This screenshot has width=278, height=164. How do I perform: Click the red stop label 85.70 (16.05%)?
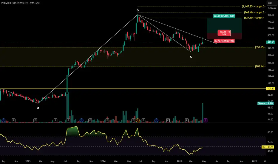pyautogui.click(x=224, y=41)
